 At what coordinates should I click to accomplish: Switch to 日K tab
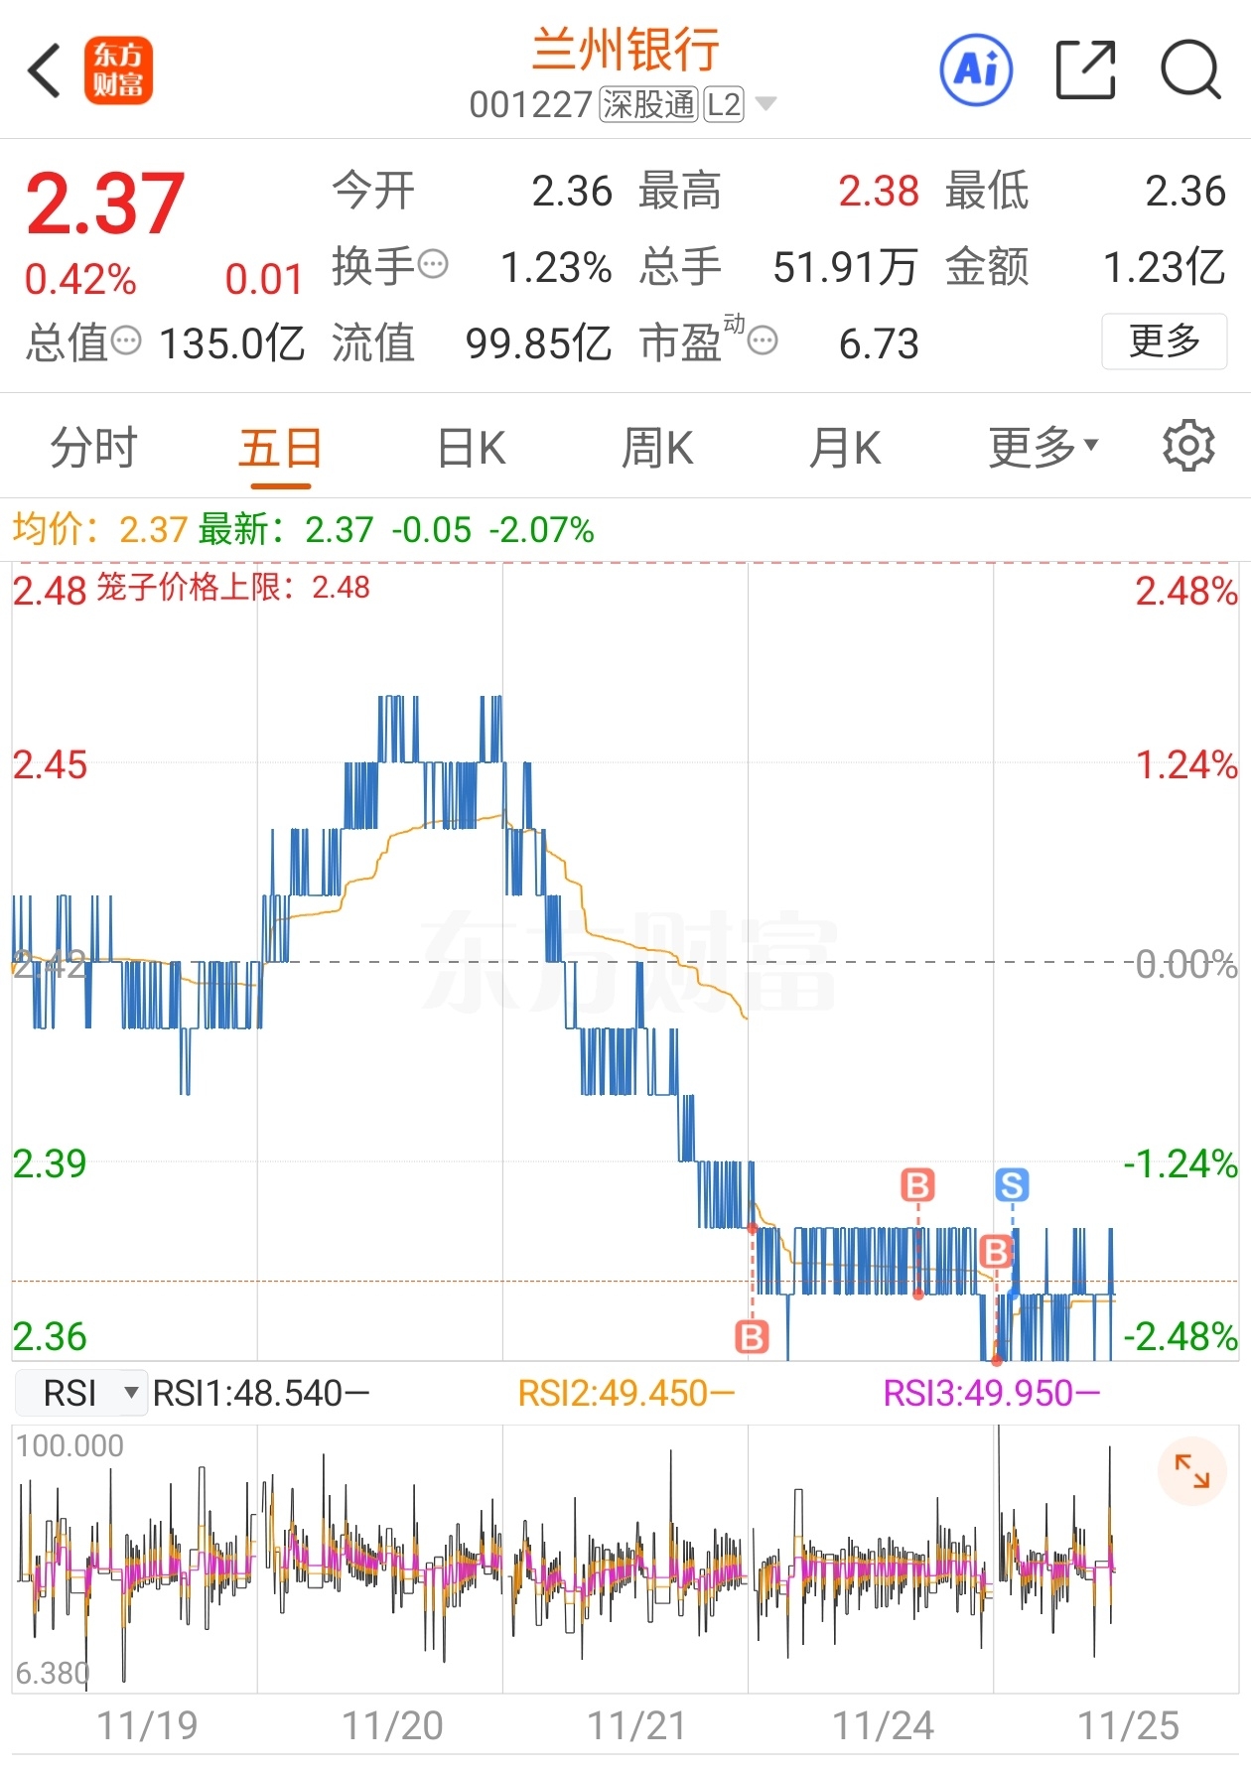(x=472, y=447)
